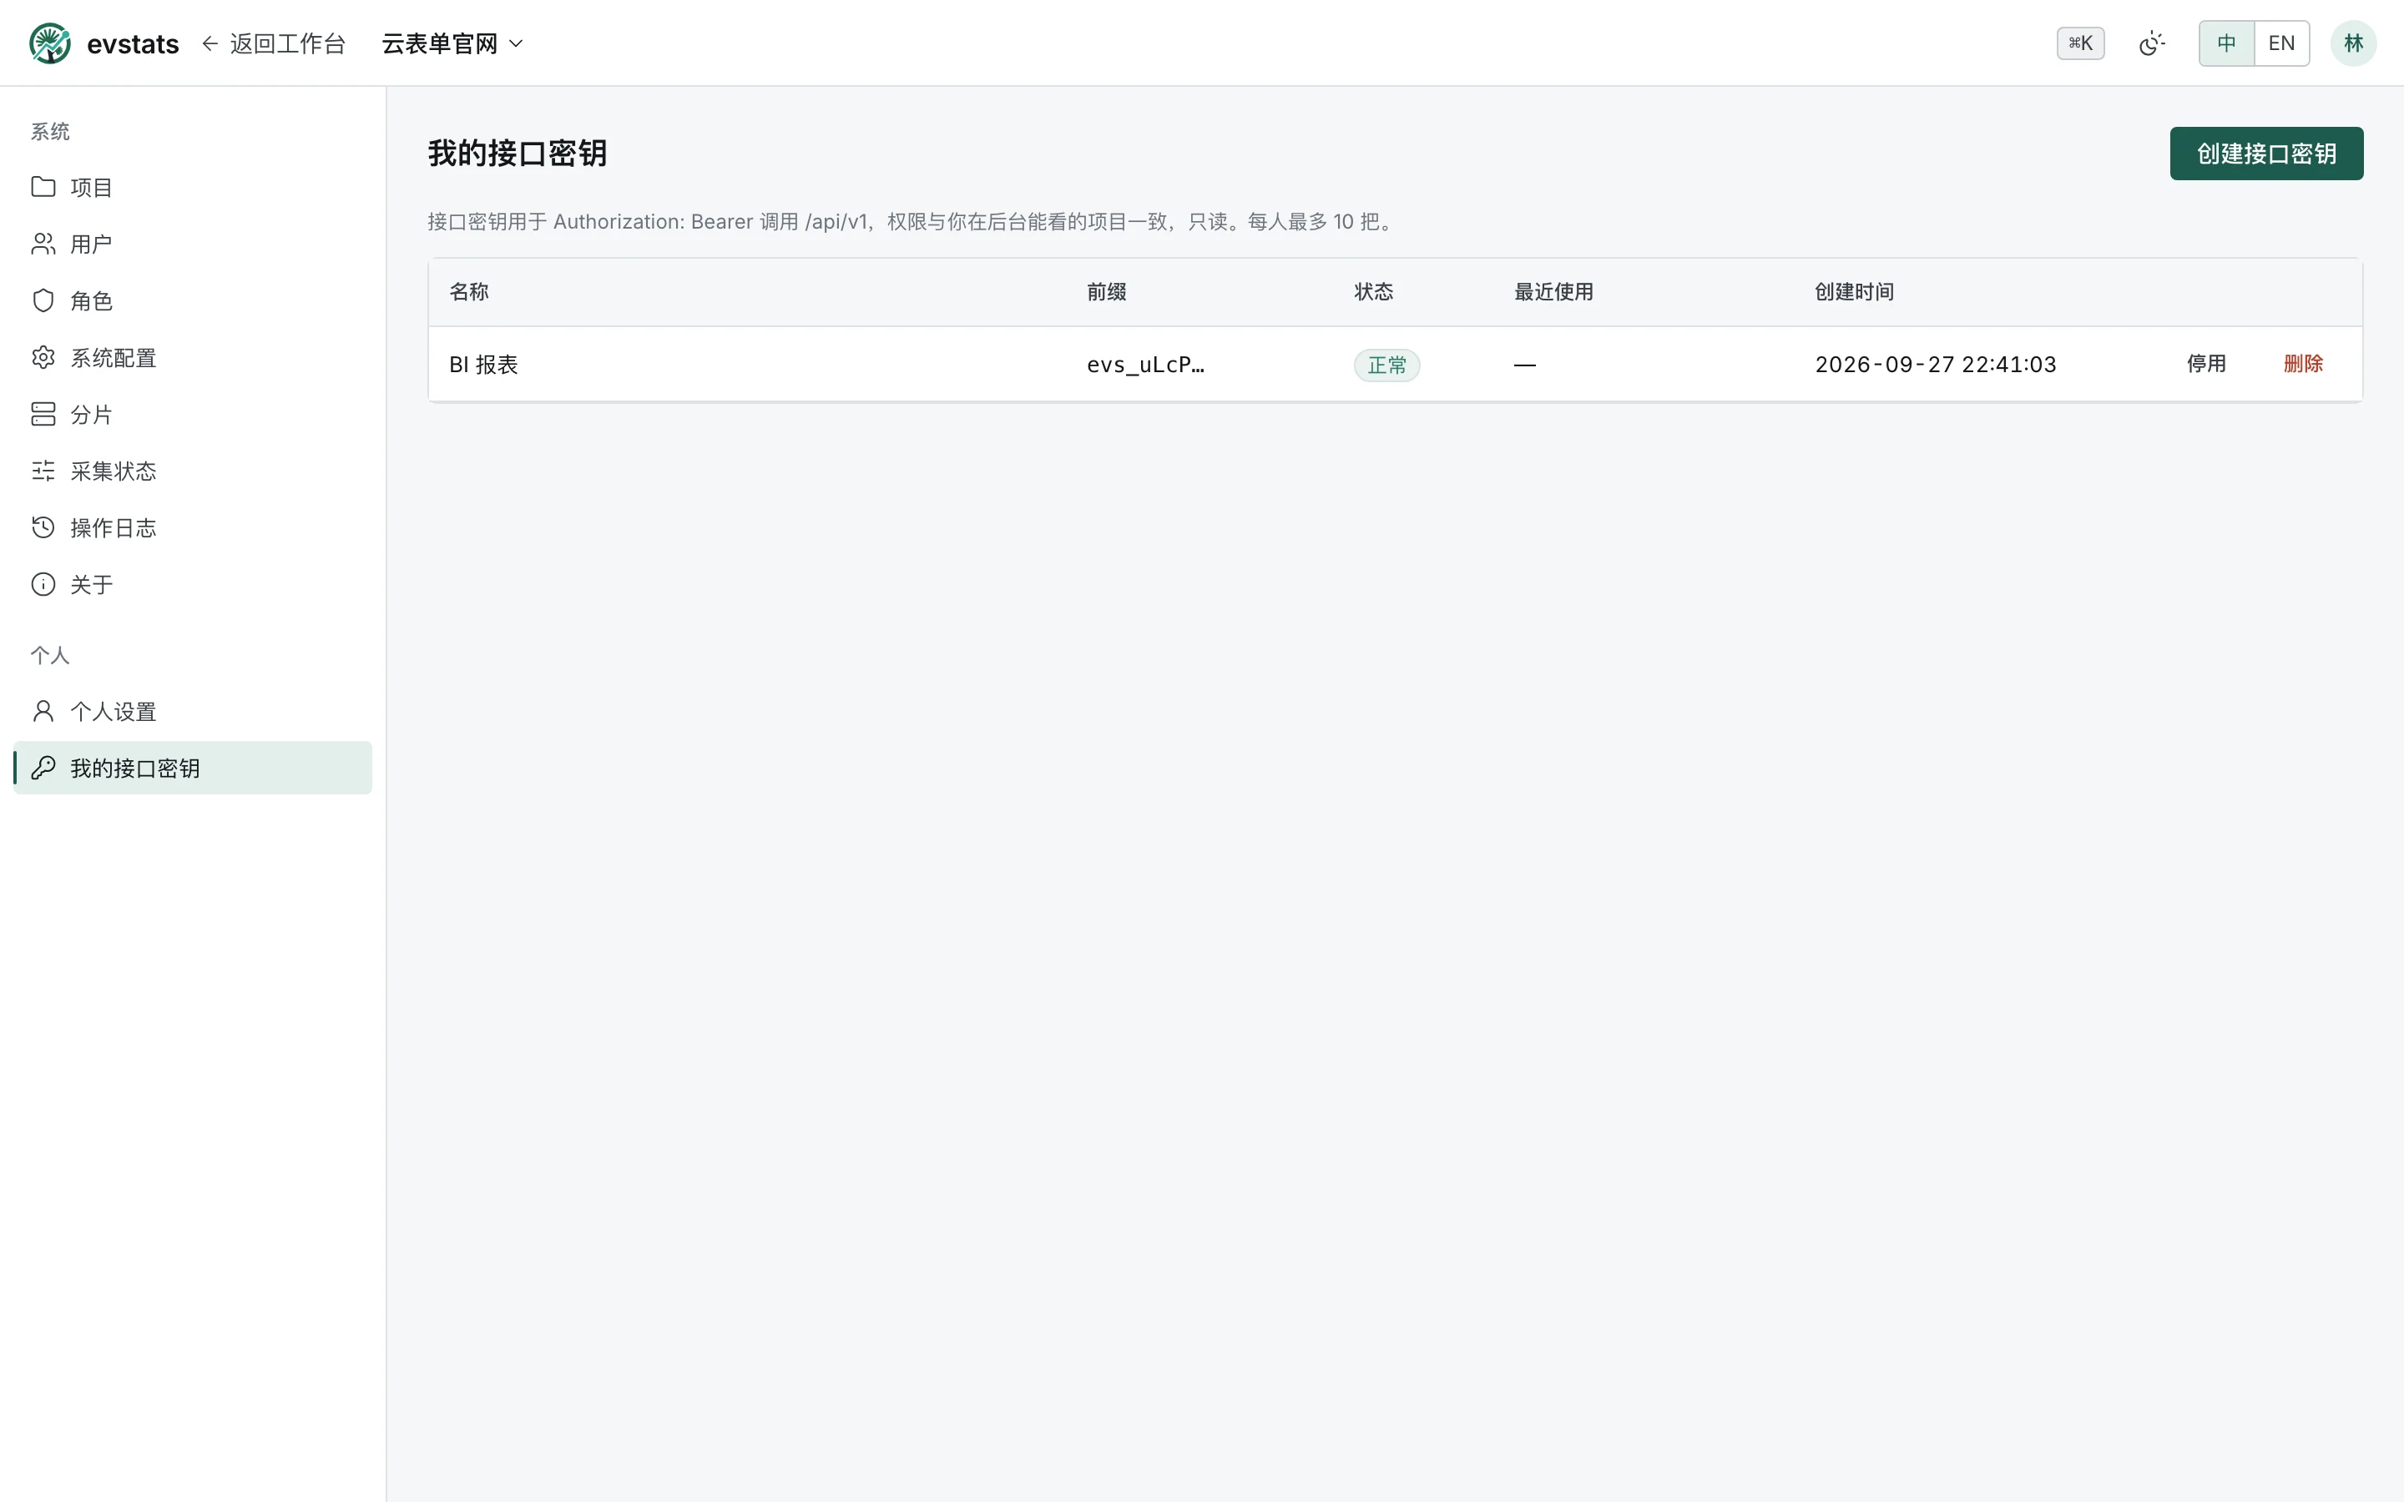Open the ⌘K command palette shortcut
The width and height of the screenshot is (2404, 1502).
tap(2080, 43)
